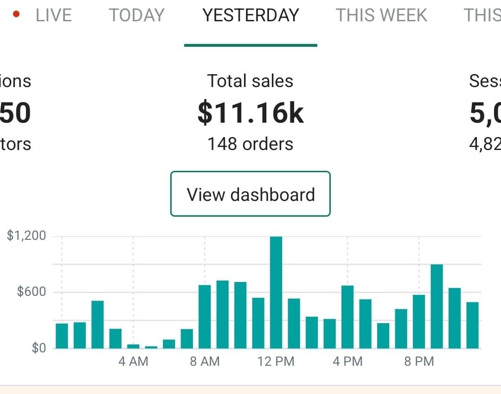Click the $1,200 y-axis label

[x=27, y=236]
